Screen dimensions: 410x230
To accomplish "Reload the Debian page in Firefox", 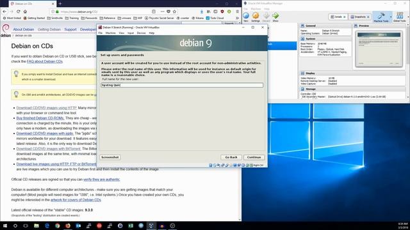I will [x=19, y=11].
